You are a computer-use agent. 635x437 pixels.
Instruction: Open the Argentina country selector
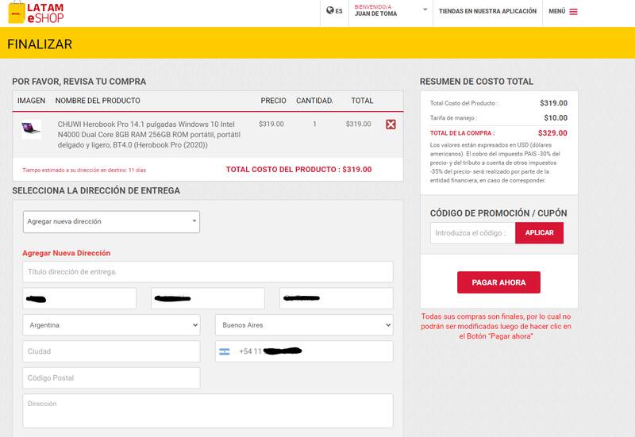tap(111, 325)
